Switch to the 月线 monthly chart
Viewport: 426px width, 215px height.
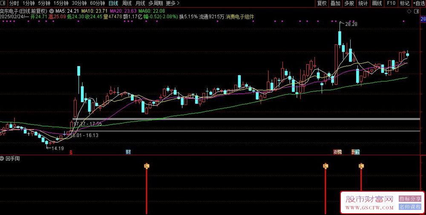[140, 3]
